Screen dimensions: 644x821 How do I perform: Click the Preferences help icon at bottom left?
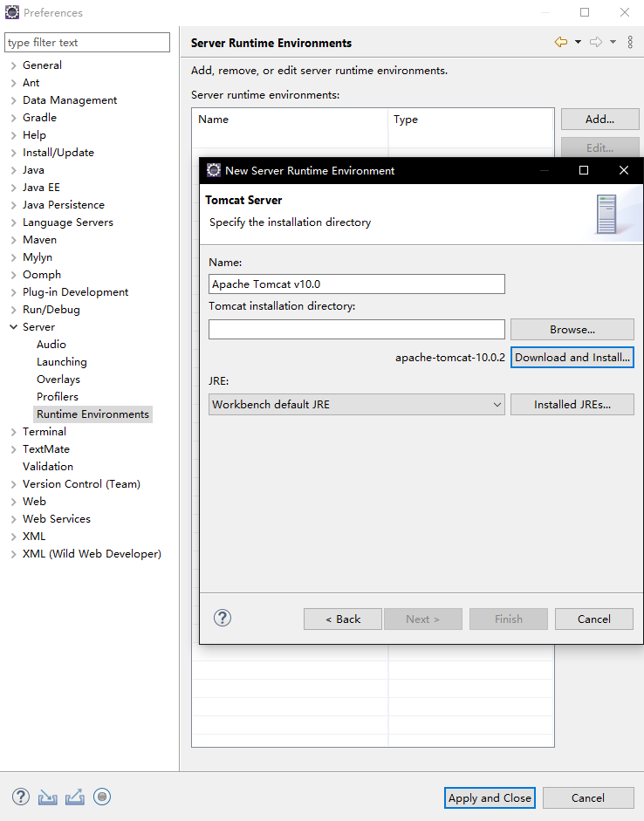[x=21, y=797]
